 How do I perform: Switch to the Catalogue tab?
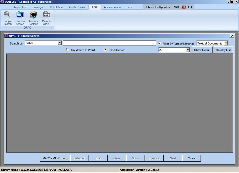pyautogui.click(x=38, y=7)
